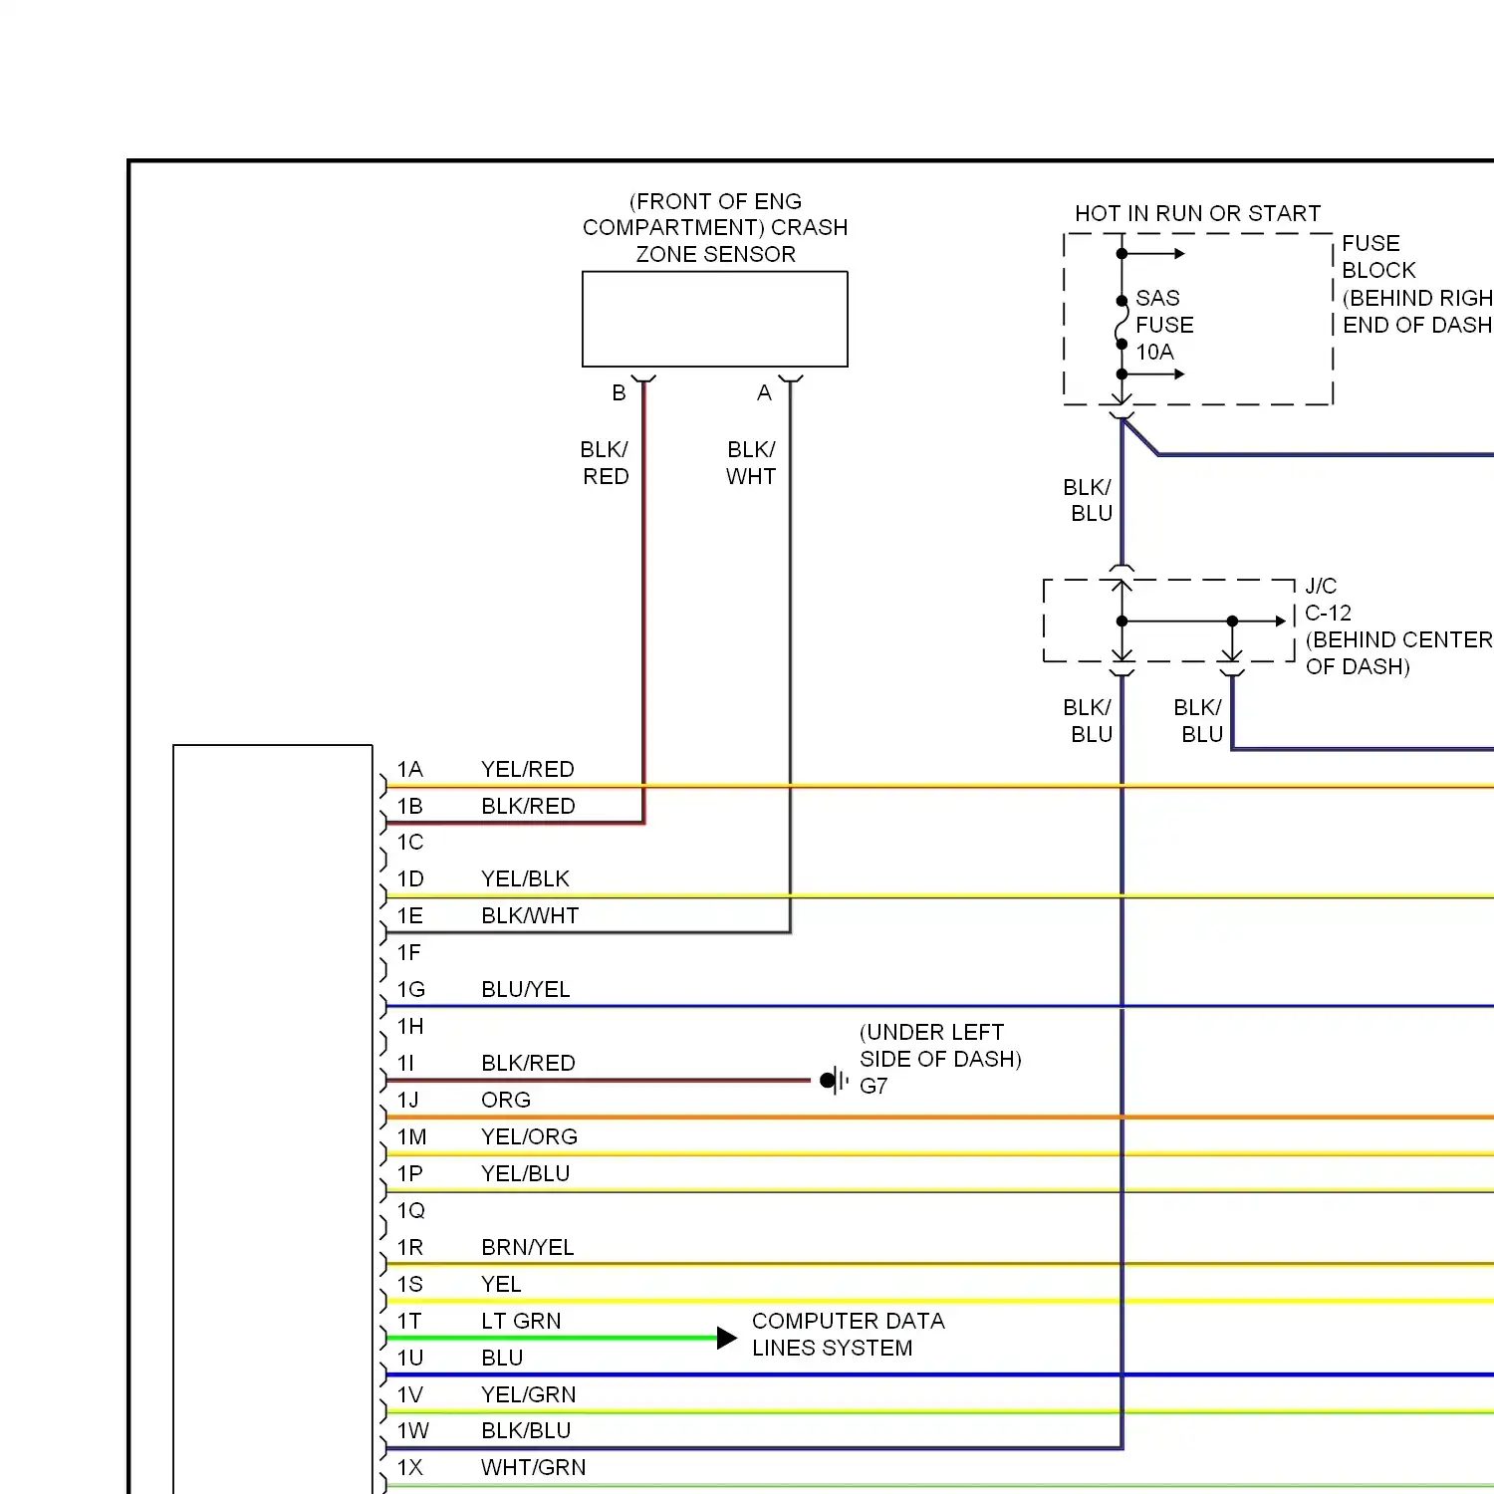Click the 'HOT IN RUN OR START' label

pyautogui.click(x=1197, y=213)
